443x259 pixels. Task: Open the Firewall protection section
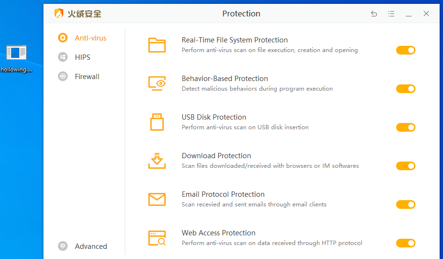pyautogui.click(x=87, y=77)
